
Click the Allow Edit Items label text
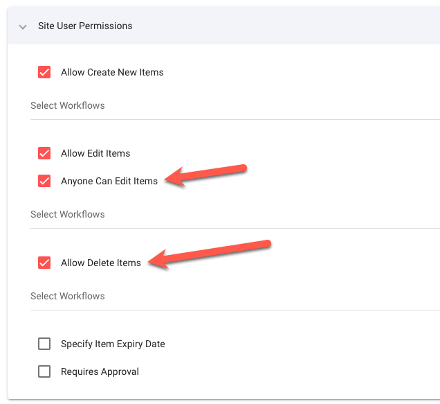coord(95,153)
